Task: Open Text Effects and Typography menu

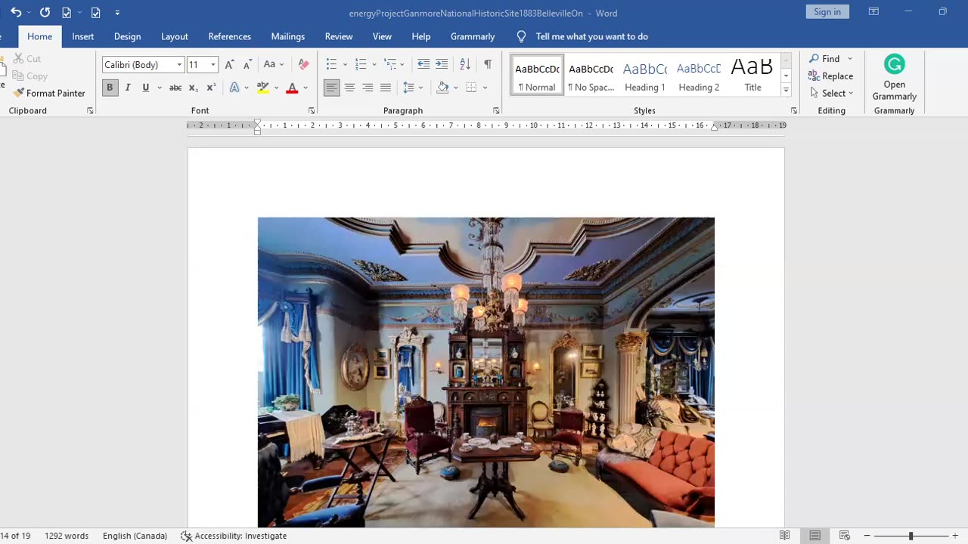Action: pyautogui.click(x=238, y=88)
